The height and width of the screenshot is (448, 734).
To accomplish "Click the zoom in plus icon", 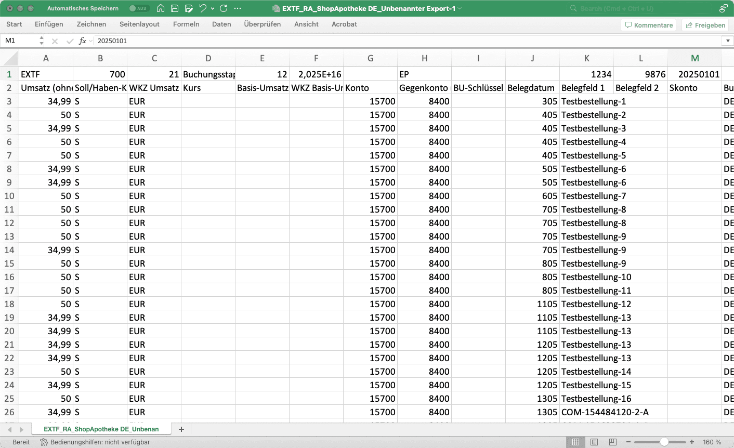I will (692, 442).
